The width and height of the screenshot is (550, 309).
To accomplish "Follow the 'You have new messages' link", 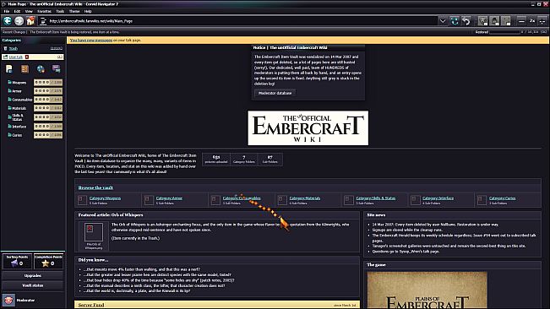I will tap(91, 41).
